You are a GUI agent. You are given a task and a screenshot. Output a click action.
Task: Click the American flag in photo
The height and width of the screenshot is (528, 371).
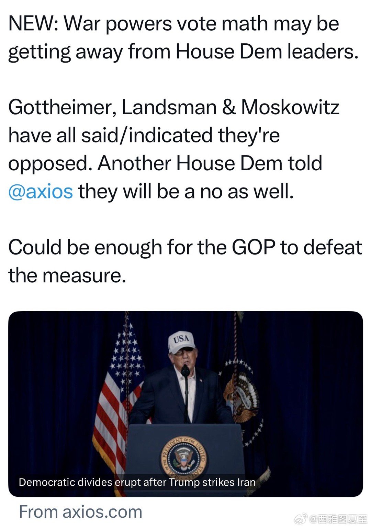117,396
